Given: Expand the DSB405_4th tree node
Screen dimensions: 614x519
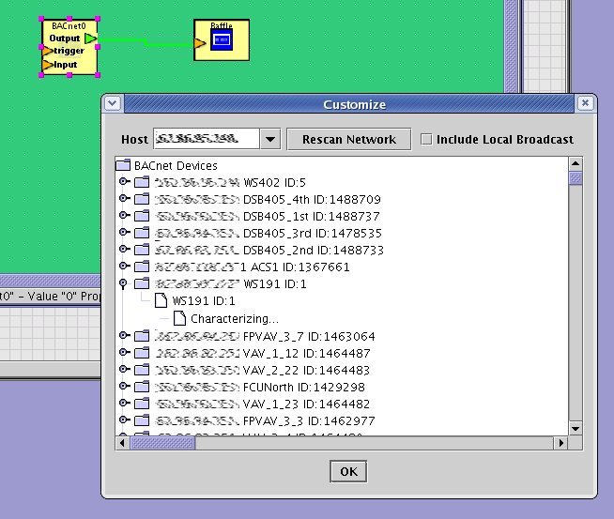Looking at the screenshot, I should tap(124, 198).
